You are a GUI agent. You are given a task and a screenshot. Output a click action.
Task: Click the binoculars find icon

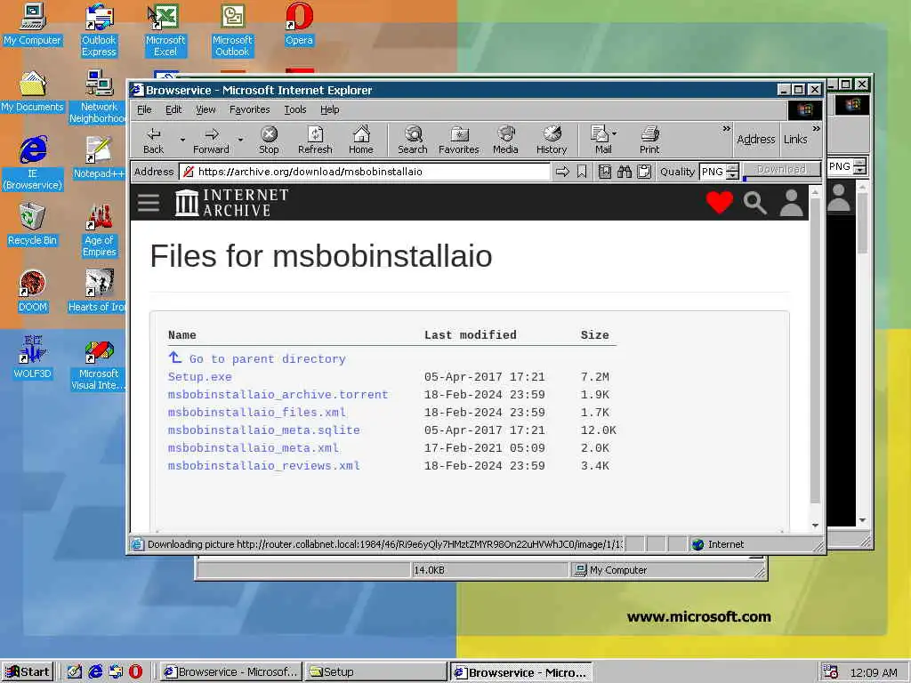[x=625, y=172]
